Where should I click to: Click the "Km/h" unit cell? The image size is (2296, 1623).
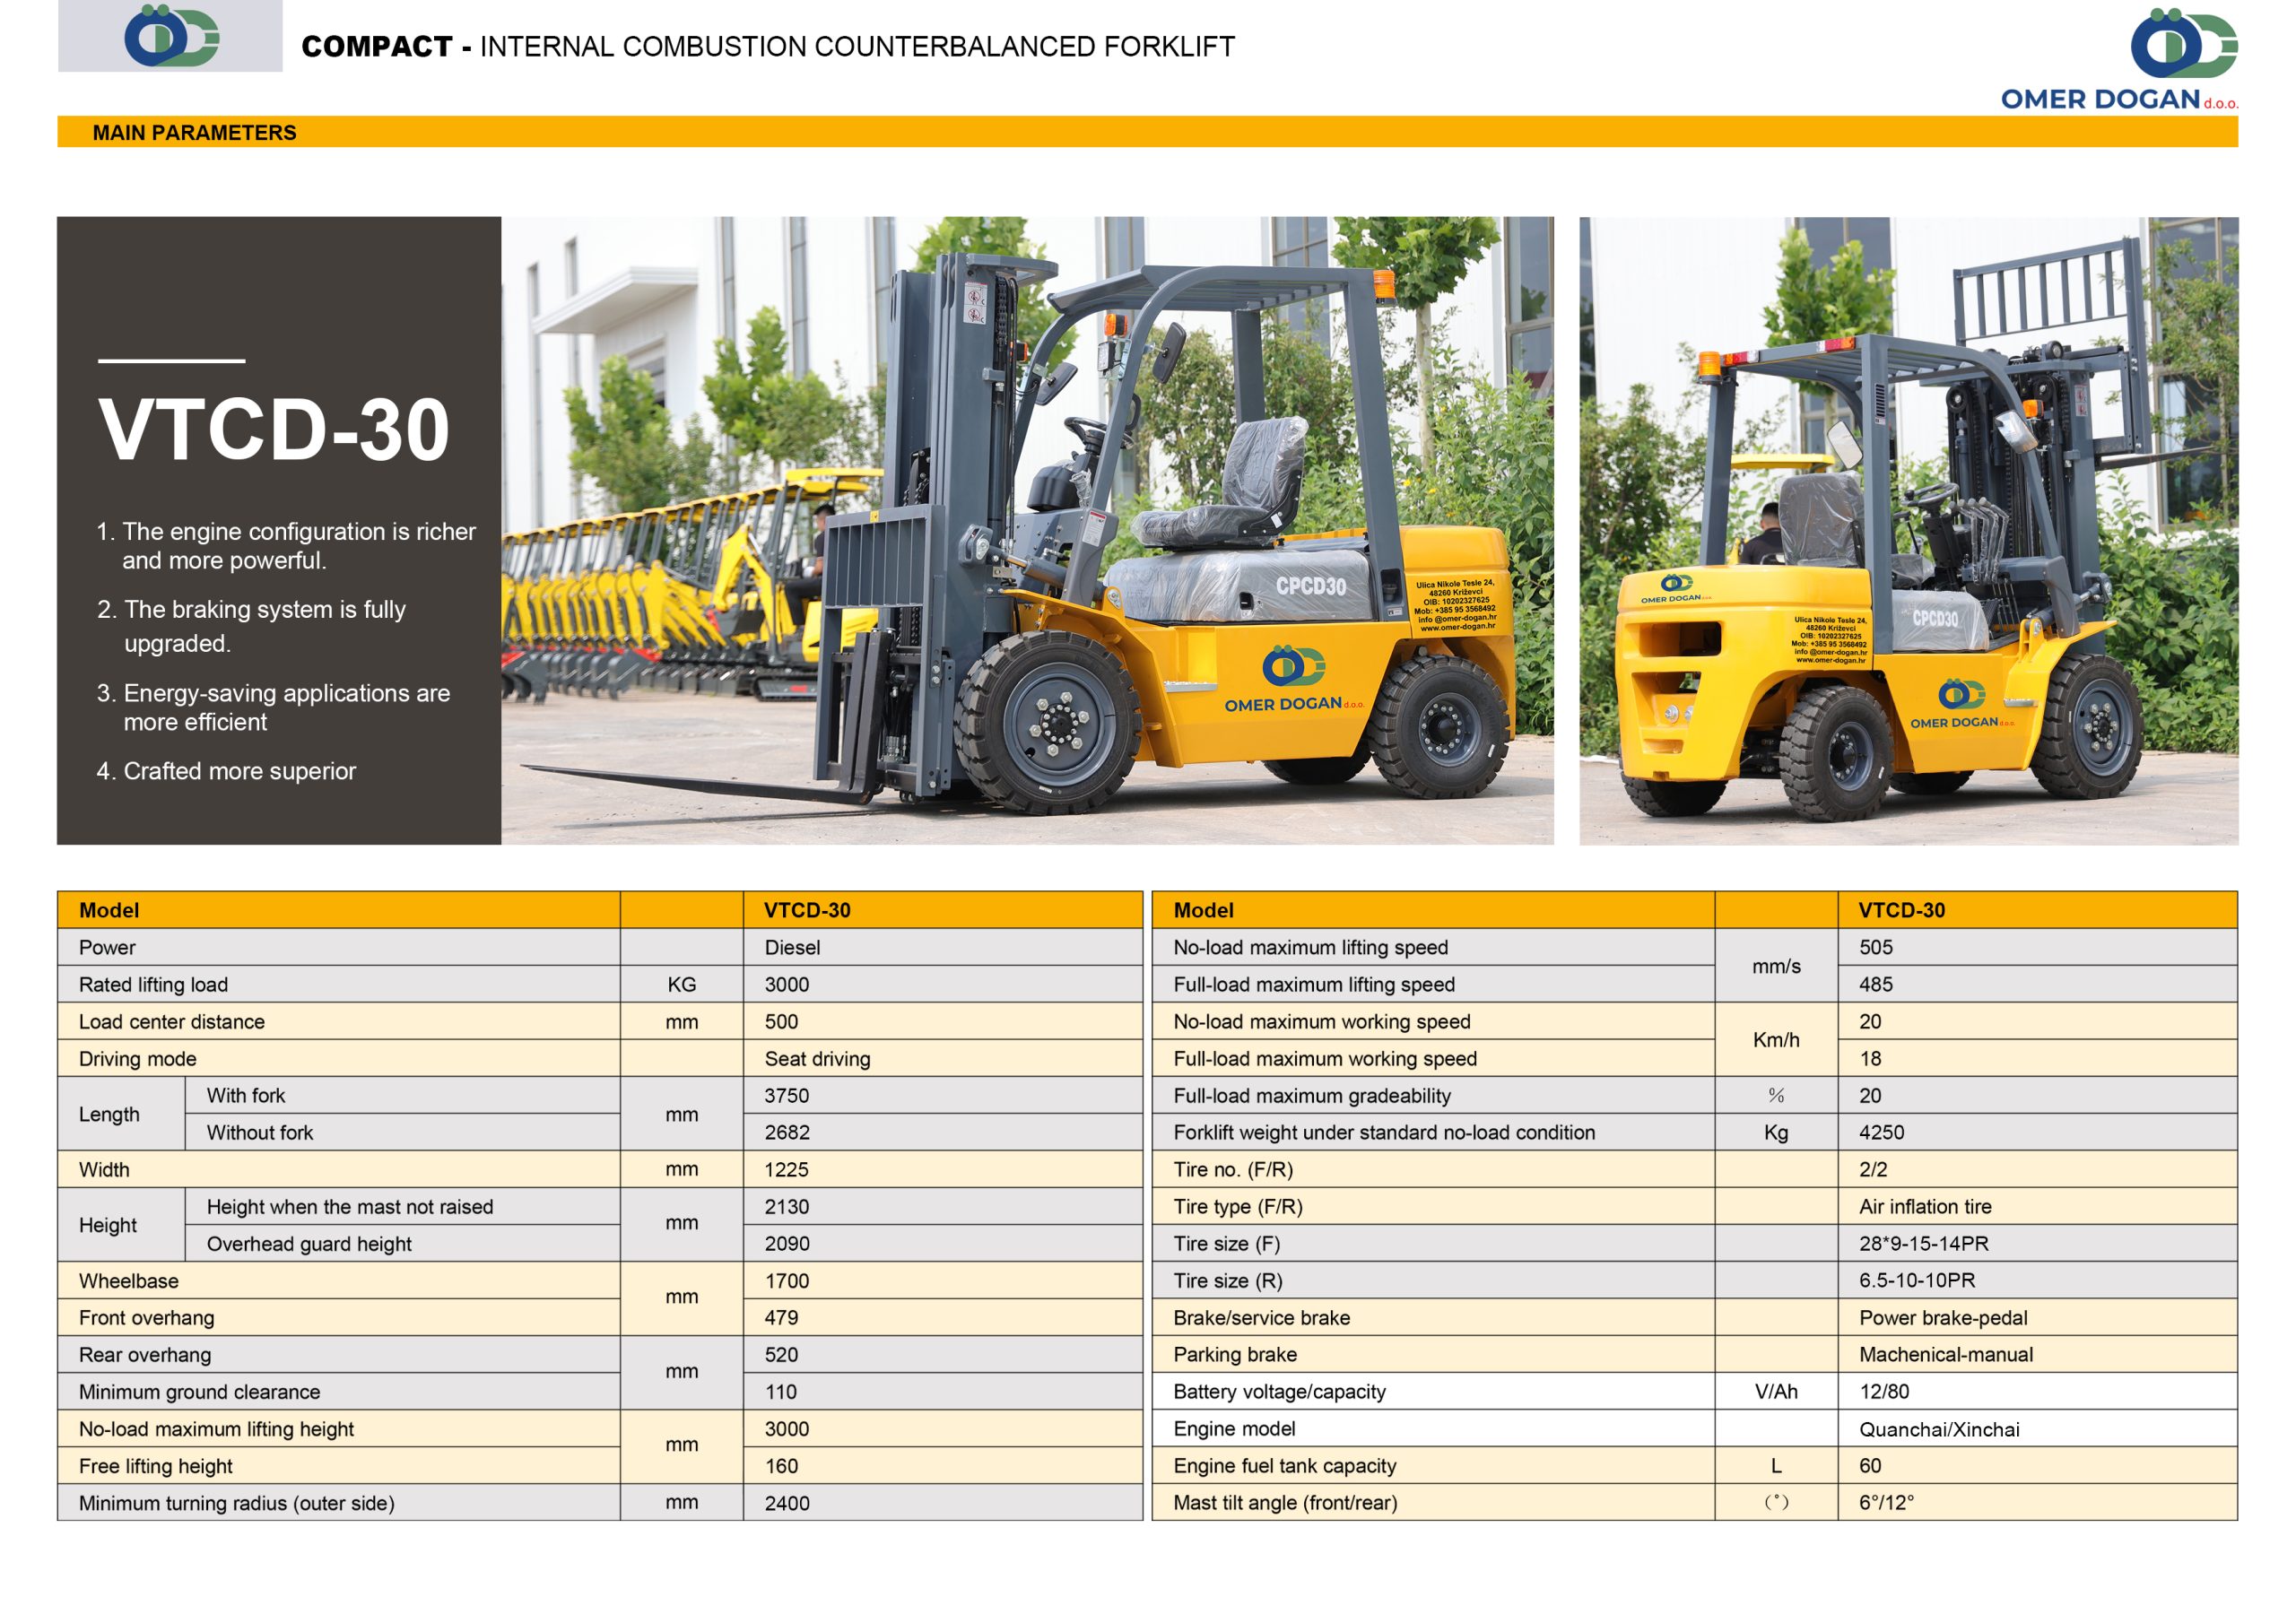[x=1776, y=1039]
